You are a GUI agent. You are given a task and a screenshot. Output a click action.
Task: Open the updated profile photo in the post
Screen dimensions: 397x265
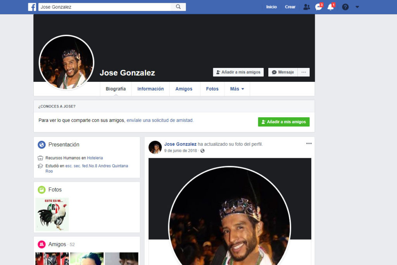pos(230,211)
